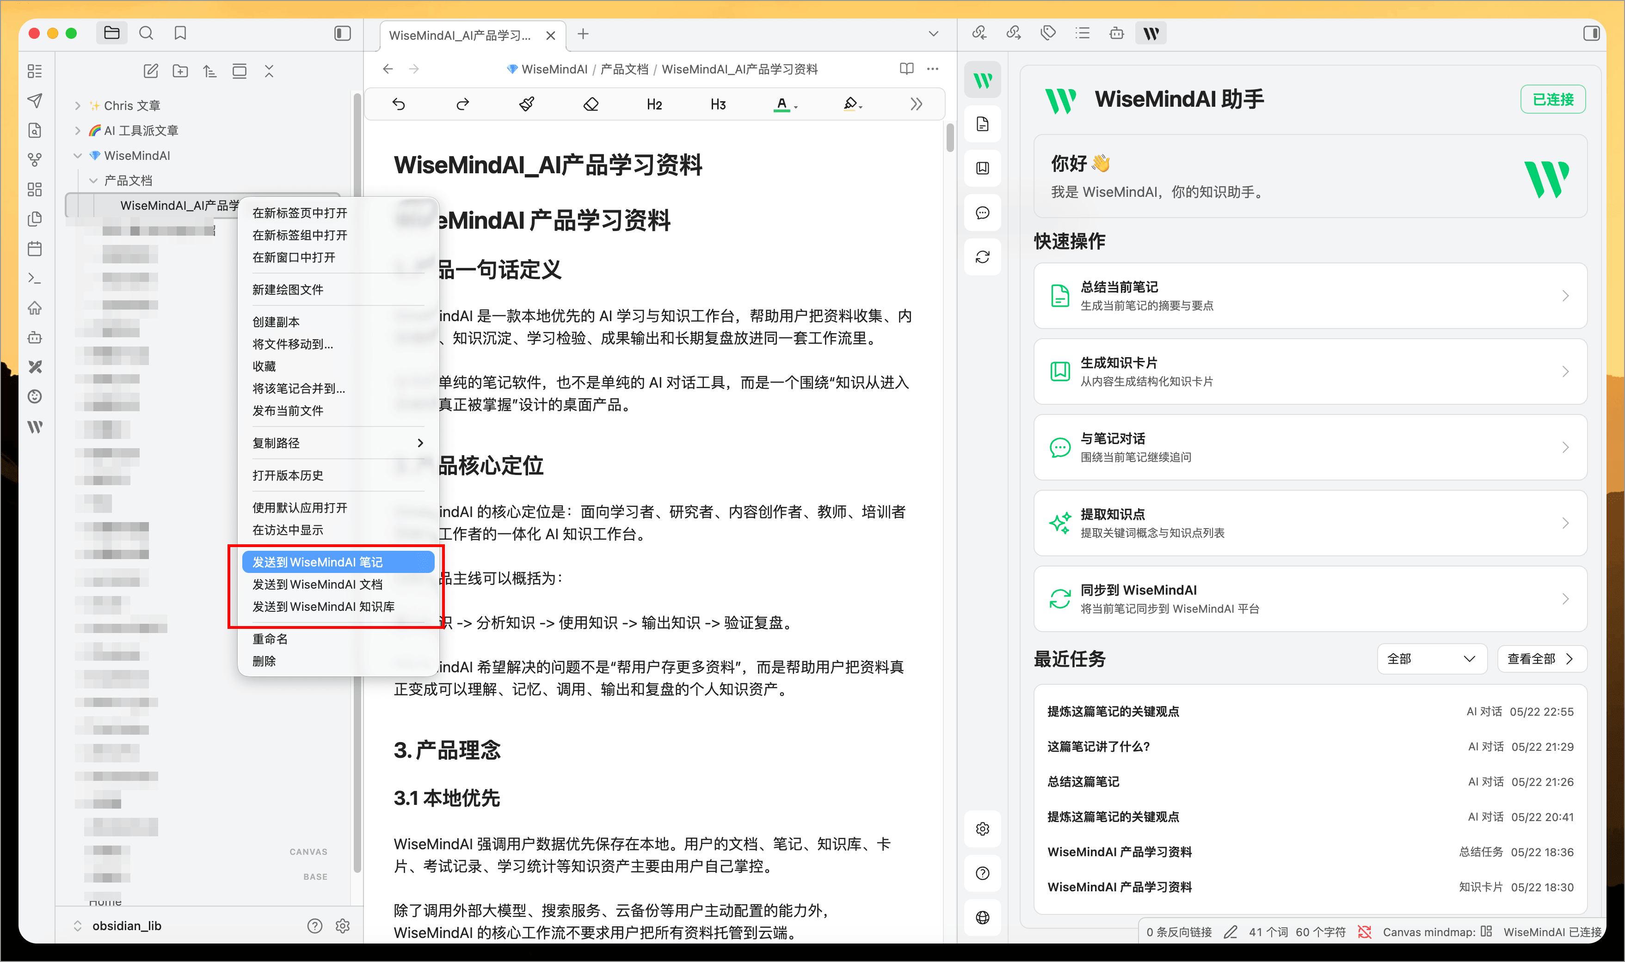Click the 已连接 status badge
This screenshot has width=1625, height=962.
[1553, 99]
